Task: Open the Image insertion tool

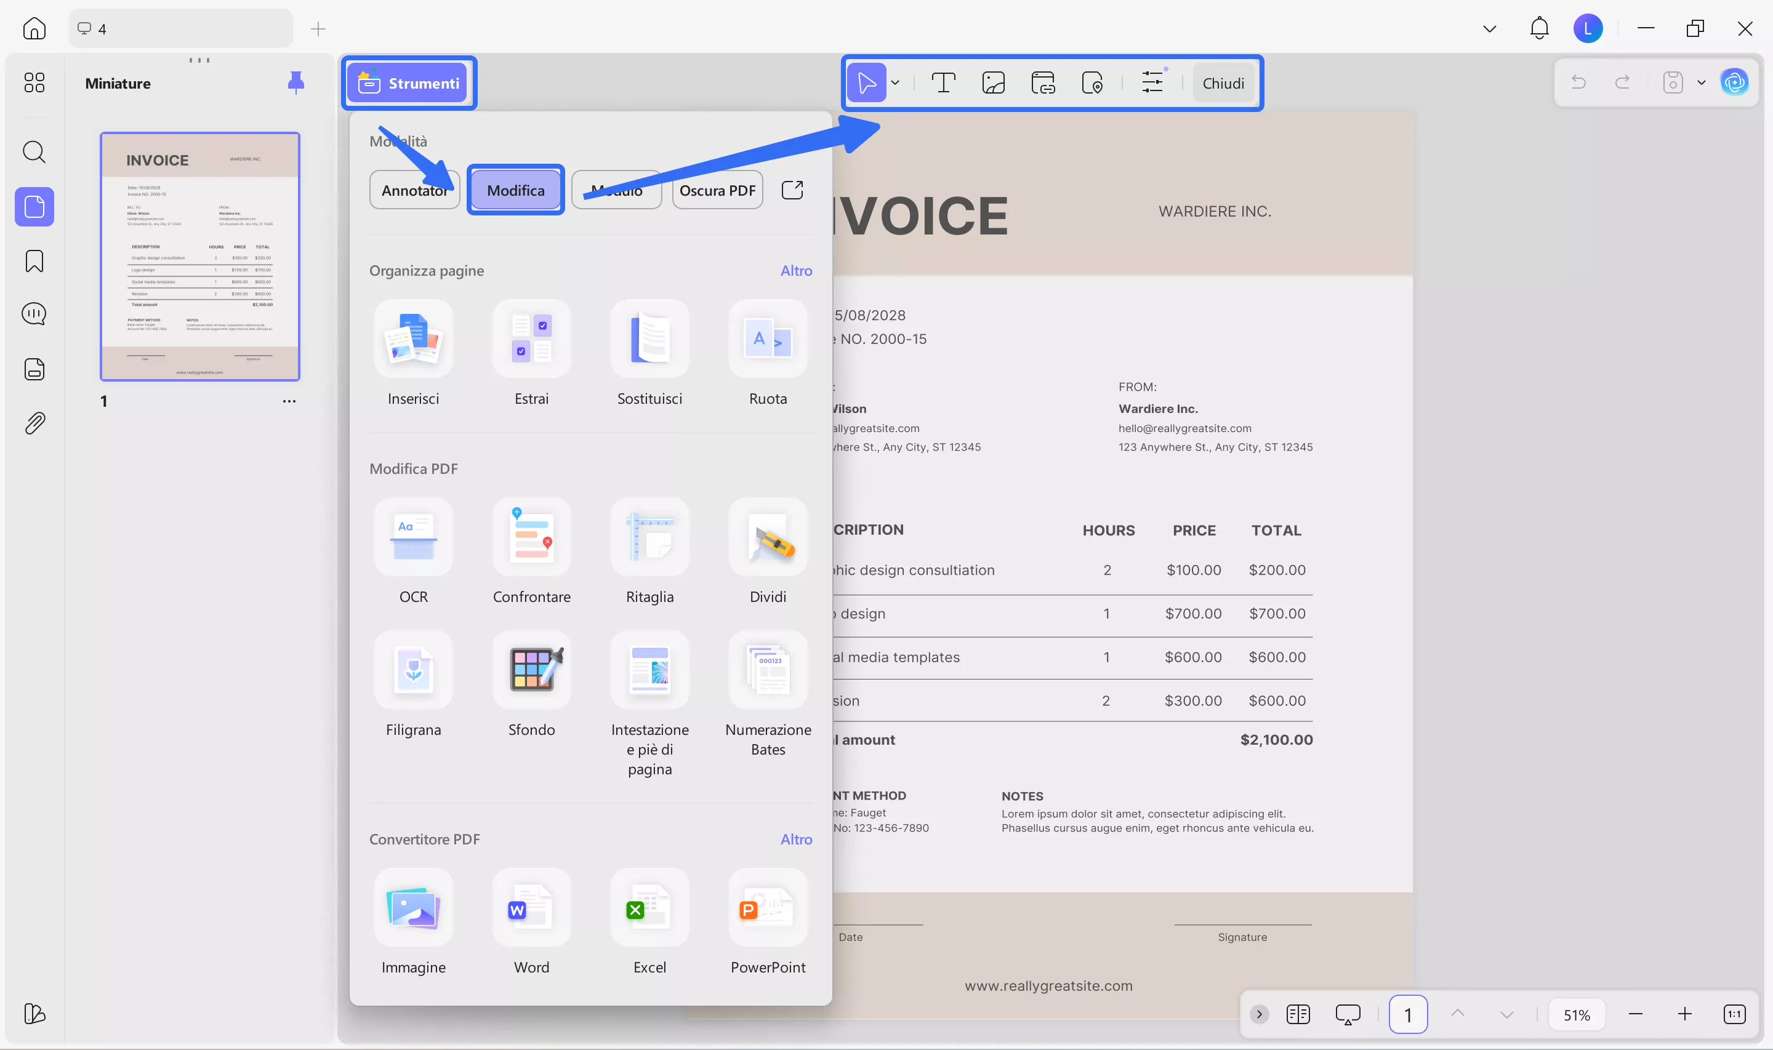Action: coord(994,82)
